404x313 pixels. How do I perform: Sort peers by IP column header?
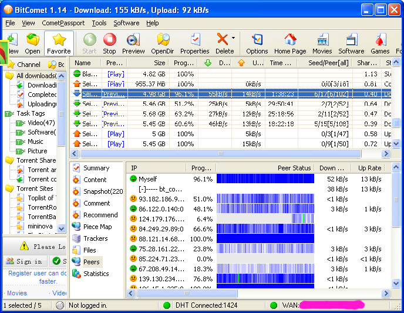156,168
